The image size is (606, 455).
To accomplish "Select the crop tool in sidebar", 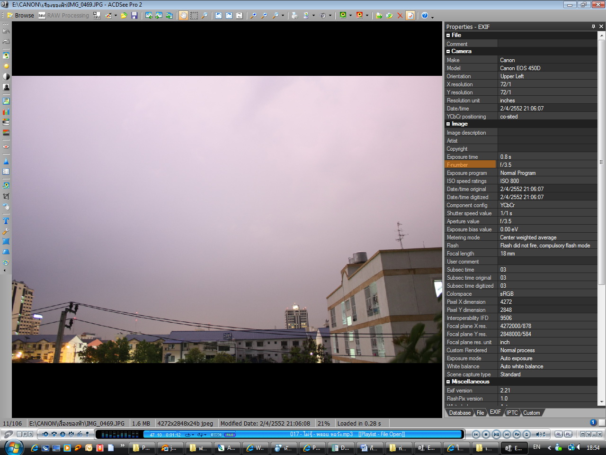I will tap(6, 196).
